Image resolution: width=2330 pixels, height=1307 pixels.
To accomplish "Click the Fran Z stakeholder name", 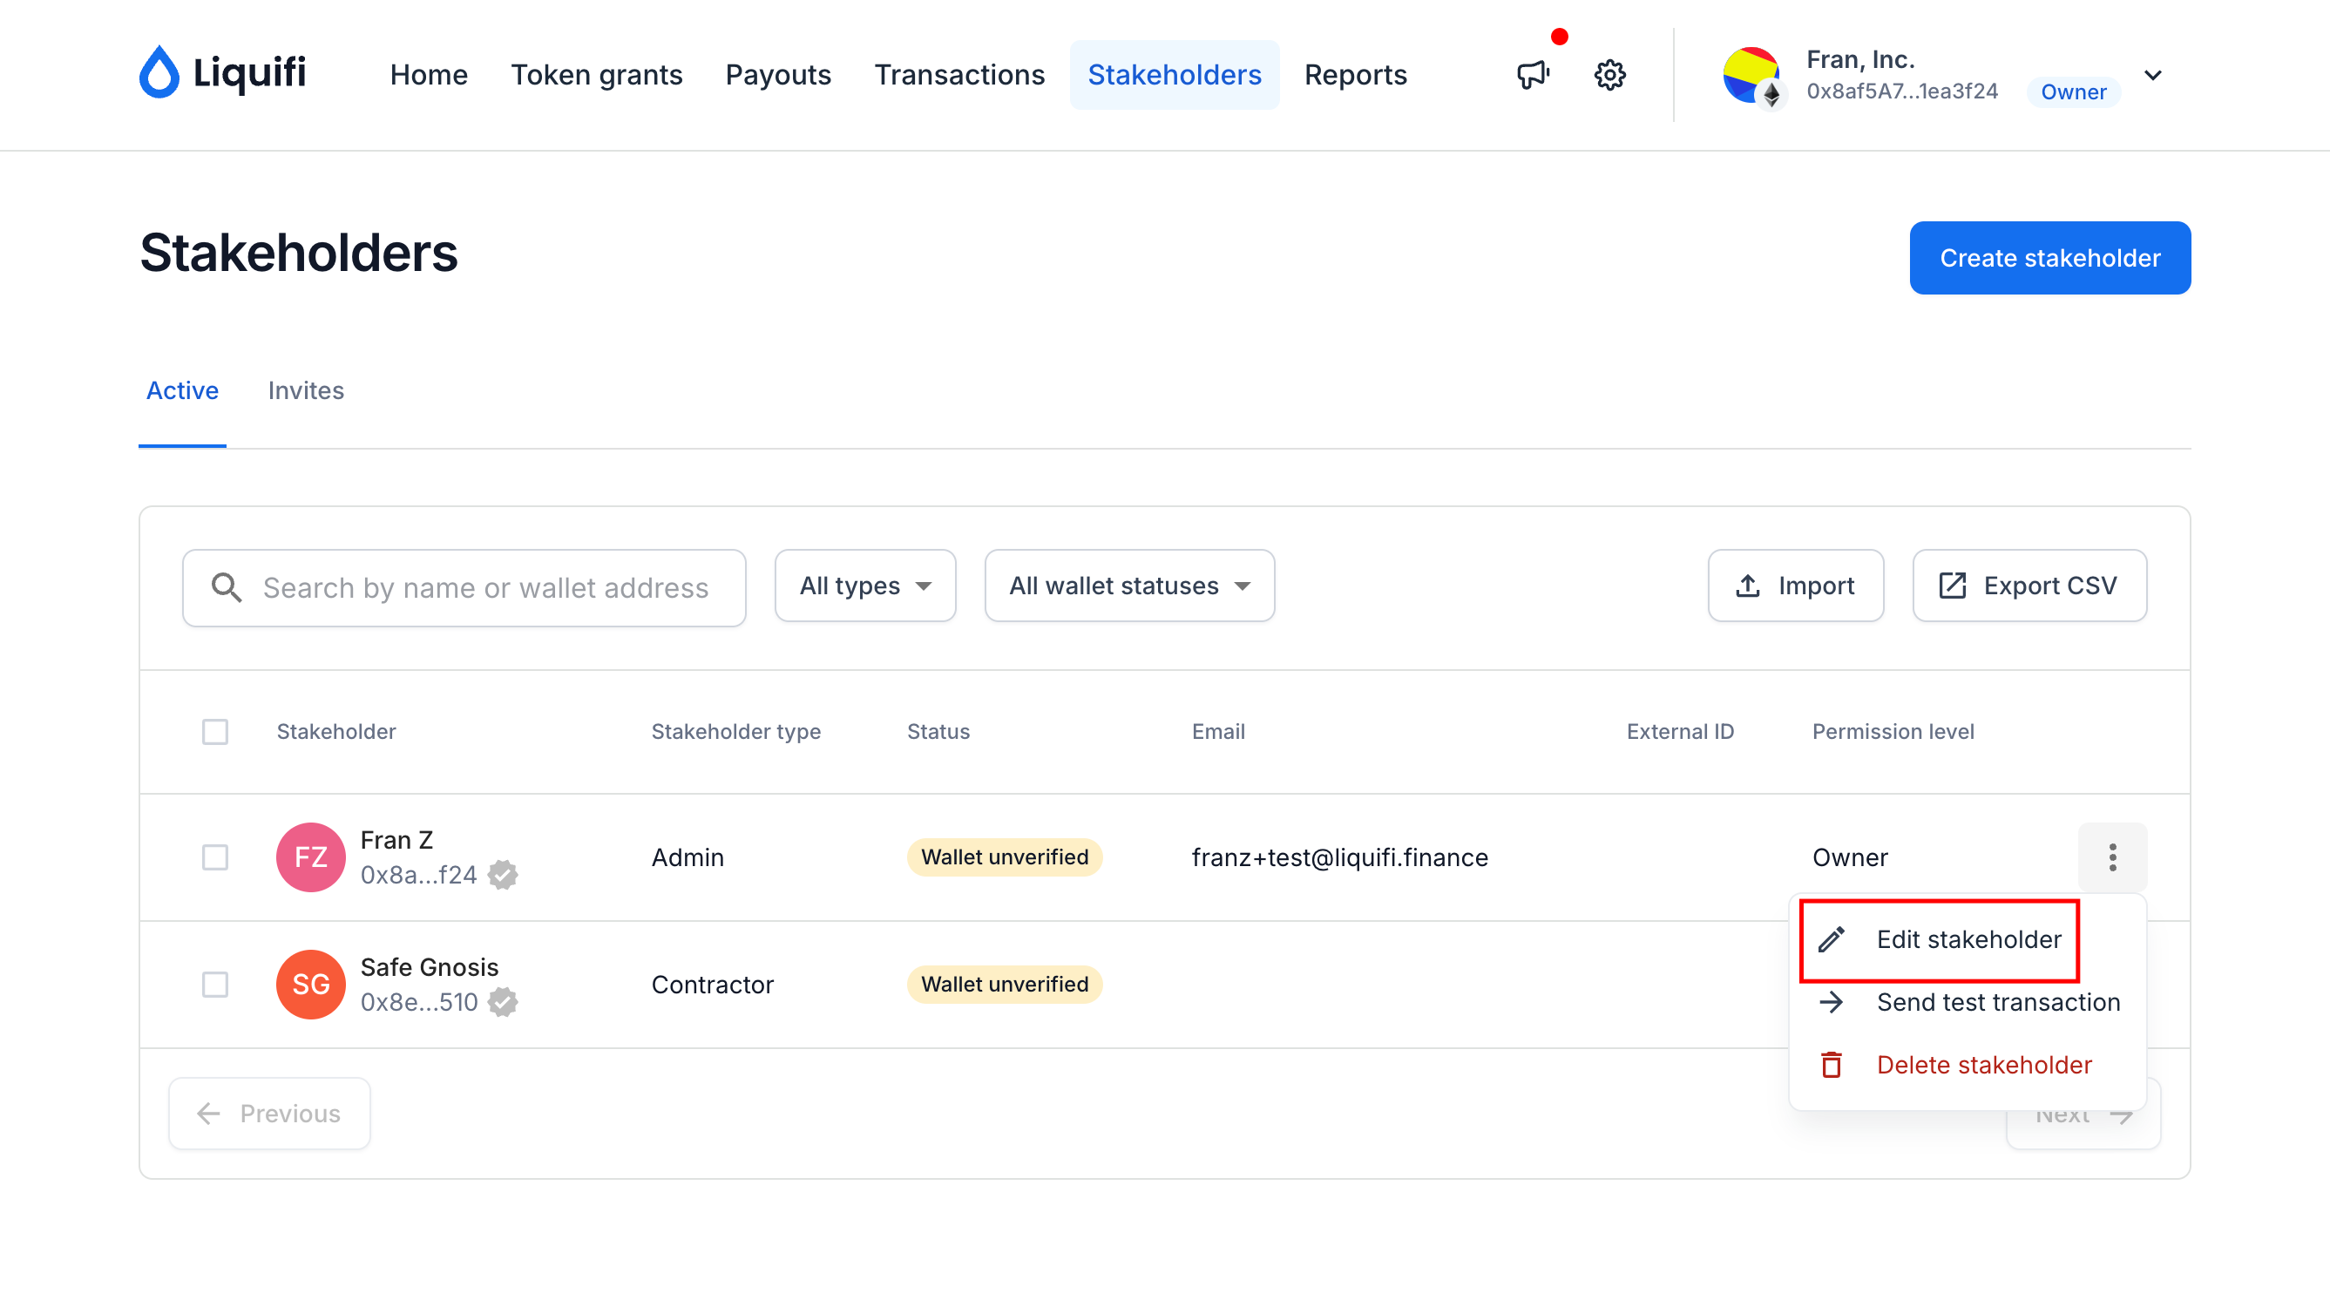I will [x=396, y=840].
